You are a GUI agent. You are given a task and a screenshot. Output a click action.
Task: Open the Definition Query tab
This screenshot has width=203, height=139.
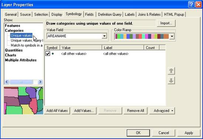click(x=110, y=14)
